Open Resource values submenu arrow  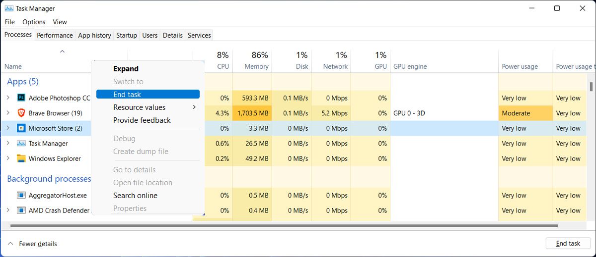[194, 107]
